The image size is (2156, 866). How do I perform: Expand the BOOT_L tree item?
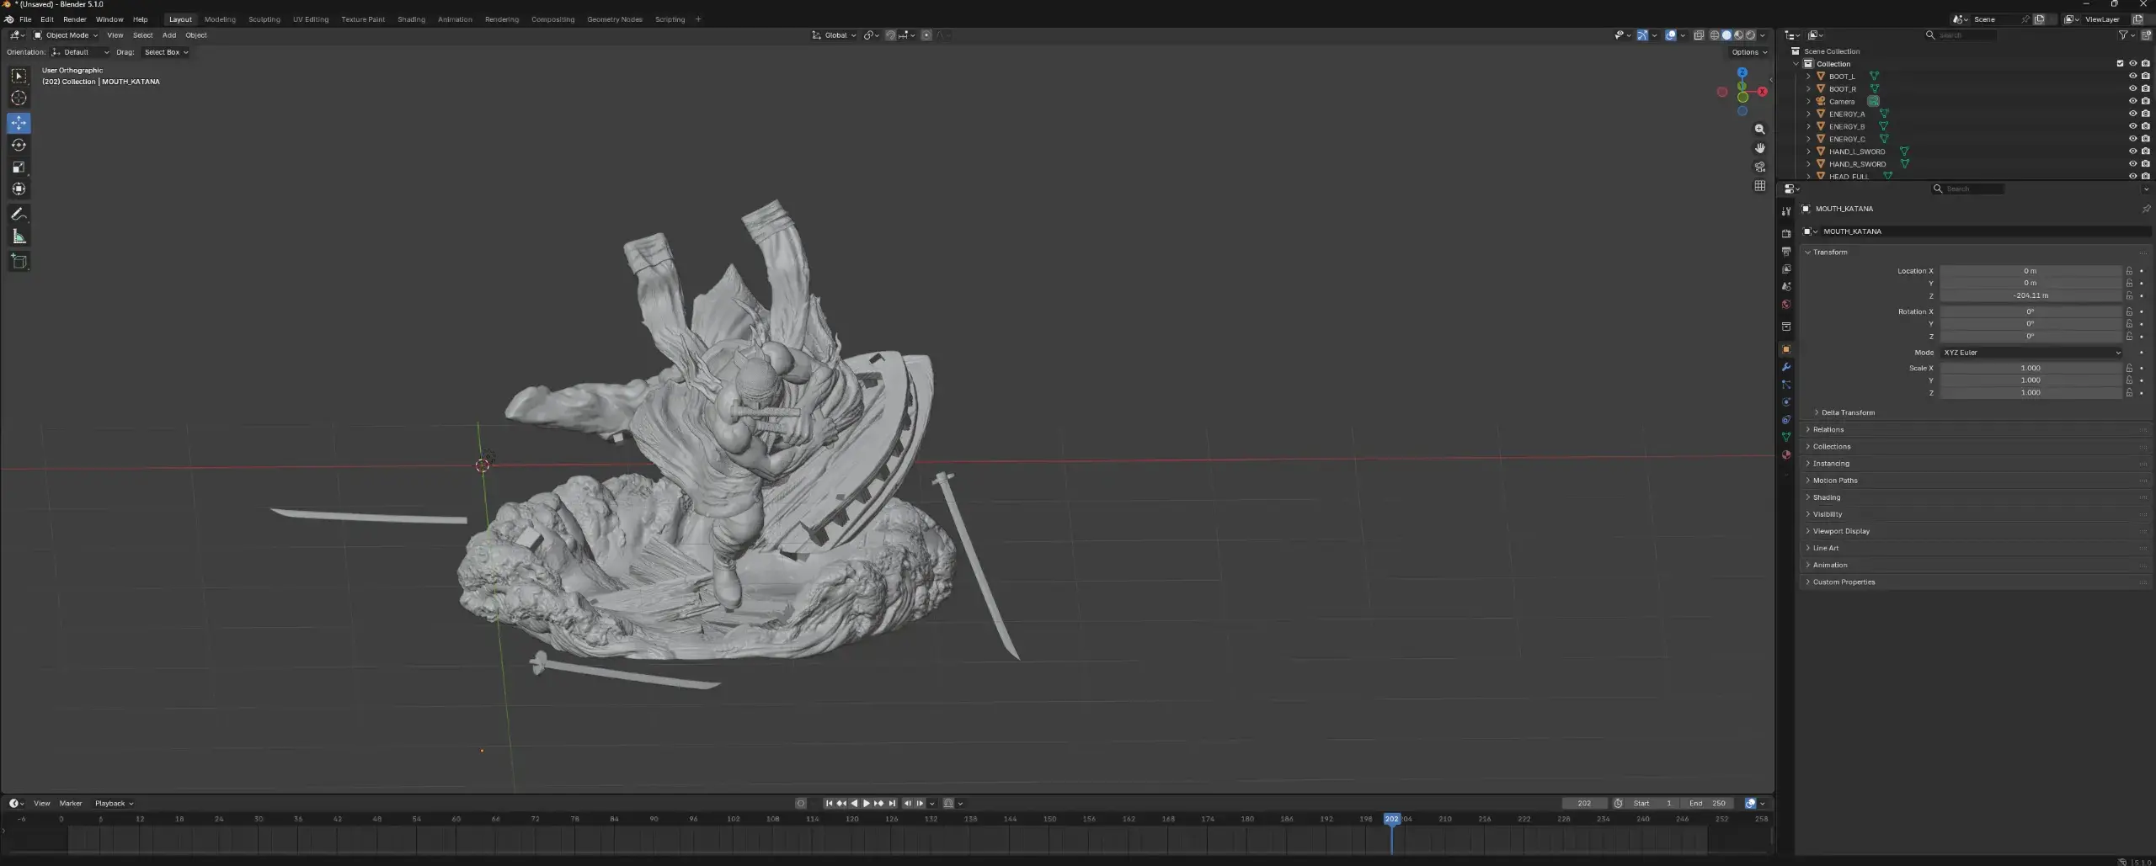(x=1807, y=77)
